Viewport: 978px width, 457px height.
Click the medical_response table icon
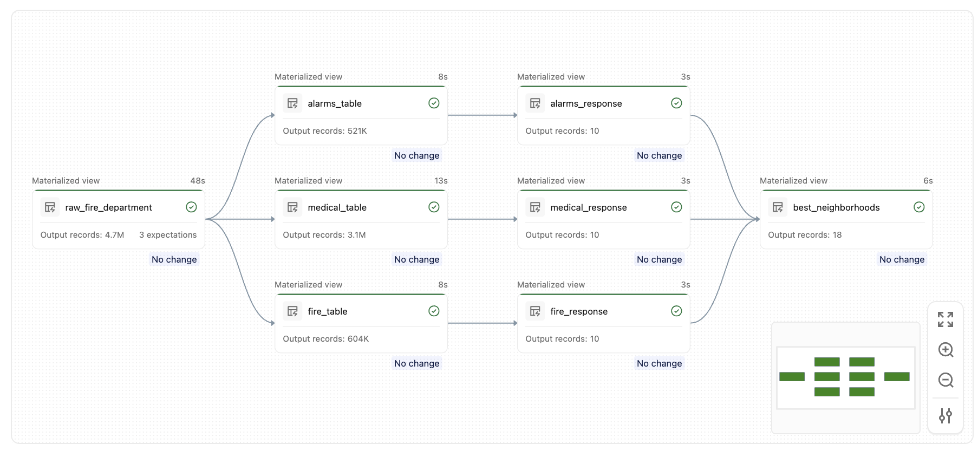535,207
